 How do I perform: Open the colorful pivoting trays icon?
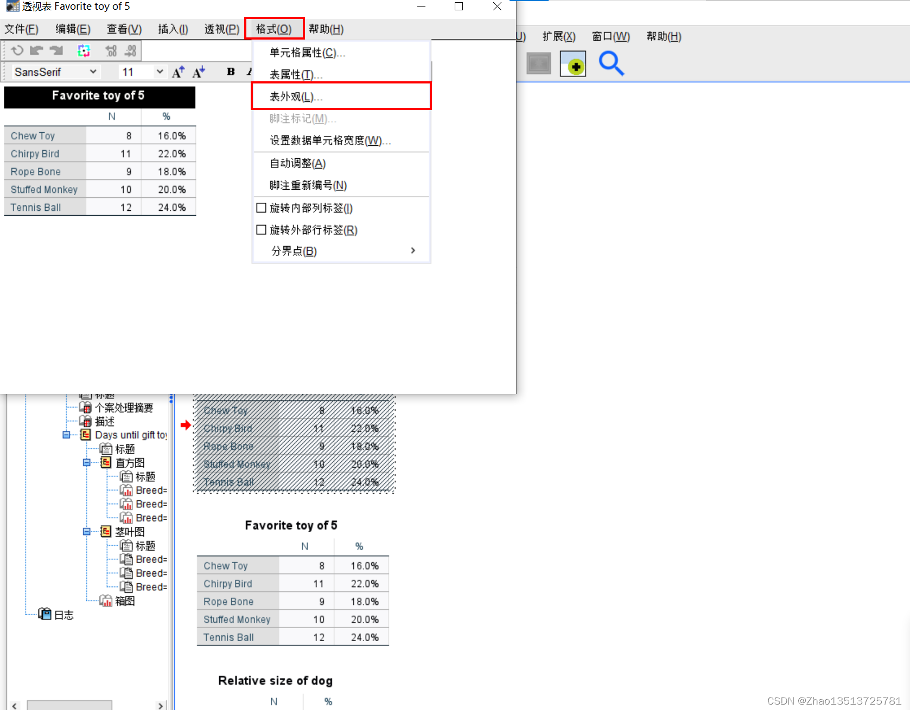pyautogui.click(x=84, y=50)
